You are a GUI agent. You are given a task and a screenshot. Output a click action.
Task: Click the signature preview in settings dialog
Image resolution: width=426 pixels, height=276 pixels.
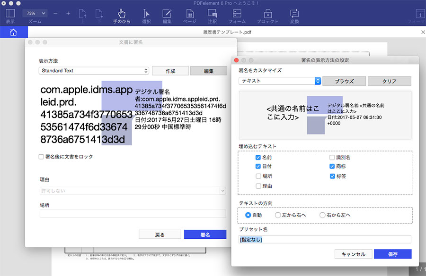pyautogui.click(x=325, y=115)
